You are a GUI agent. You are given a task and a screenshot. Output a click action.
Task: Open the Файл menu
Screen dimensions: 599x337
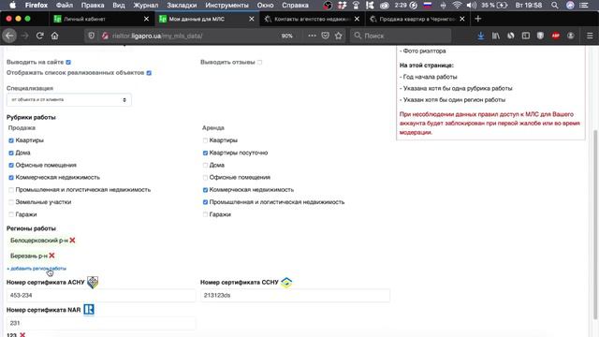coord(65,6)
